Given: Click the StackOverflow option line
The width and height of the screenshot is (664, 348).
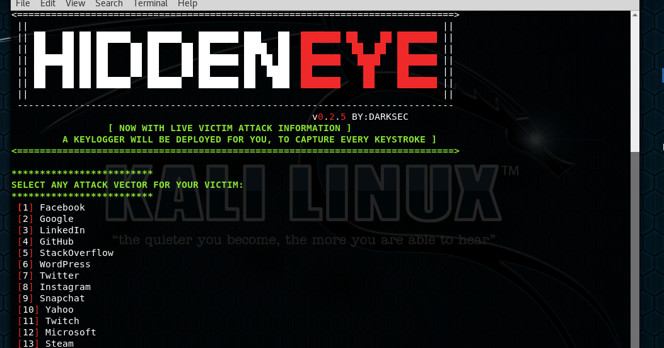Looking at the screenshot, I should coord(66,253).
